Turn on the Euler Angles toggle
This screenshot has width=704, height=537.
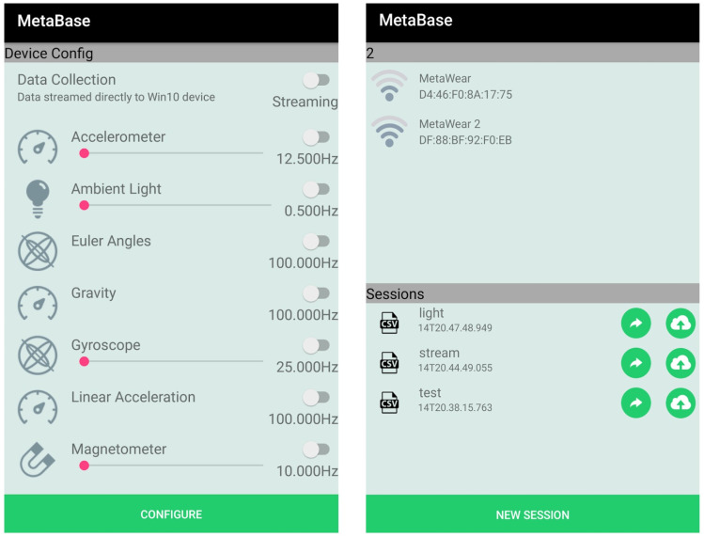(x=317, y=242)
